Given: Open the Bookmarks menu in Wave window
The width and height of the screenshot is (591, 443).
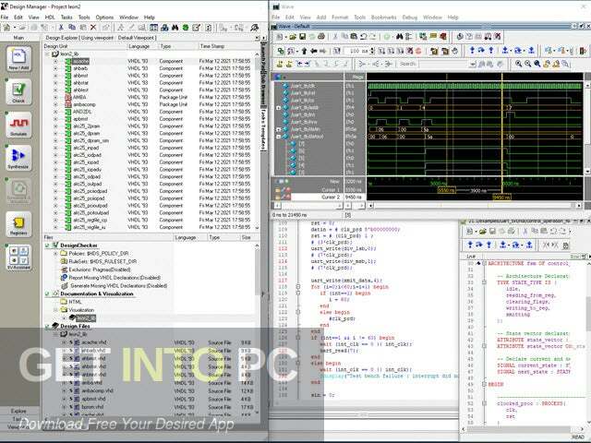Looking at the screenshot, I should click(x=383, y=18).
